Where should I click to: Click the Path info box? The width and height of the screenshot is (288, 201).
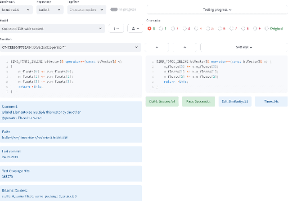[71, 134]
